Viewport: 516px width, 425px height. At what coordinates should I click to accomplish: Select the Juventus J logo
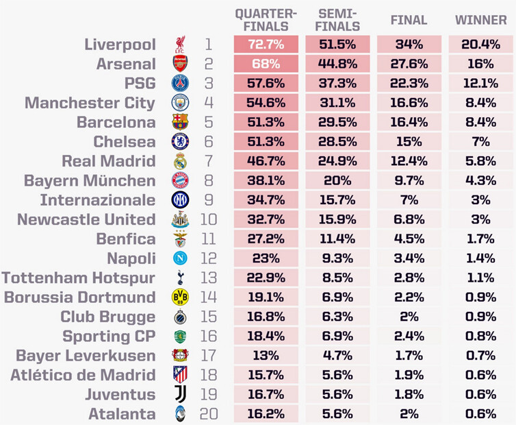tap(180, 394)
